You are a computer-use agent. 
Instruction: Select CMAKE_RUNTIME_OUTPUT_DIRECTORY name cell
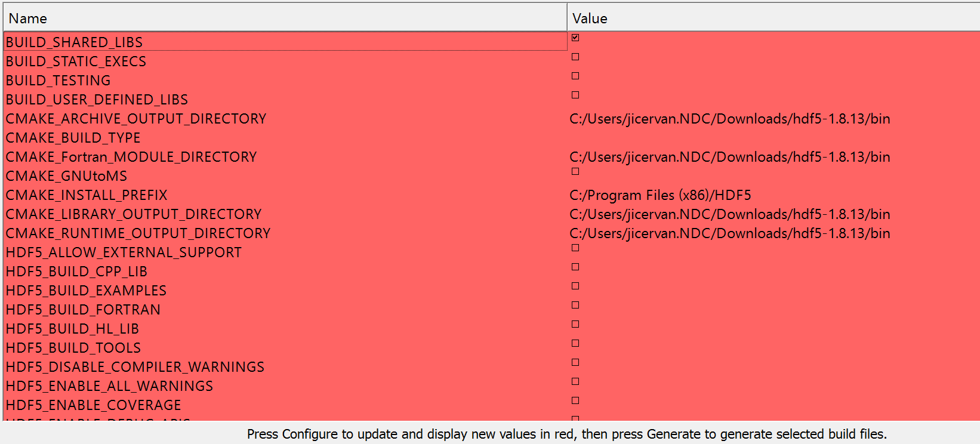[138, 233]
